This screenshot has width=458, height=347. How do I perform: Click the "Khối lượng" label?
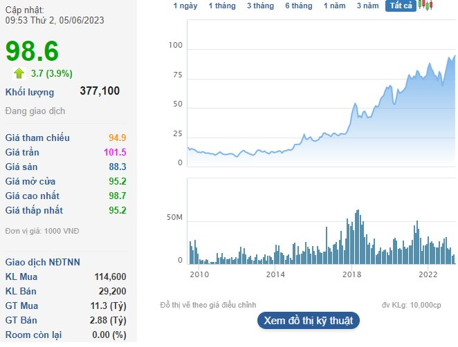tap(30, 92)
